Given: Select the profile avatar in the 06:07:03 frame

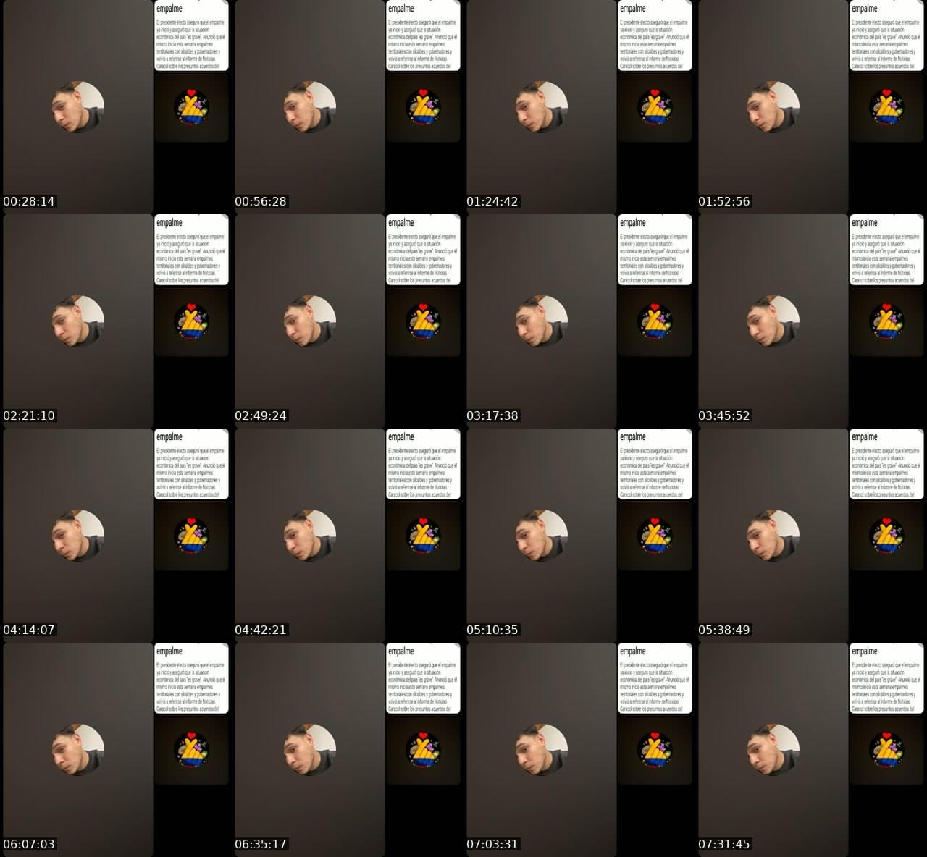Looking at the screenshot, I should 78,750.
